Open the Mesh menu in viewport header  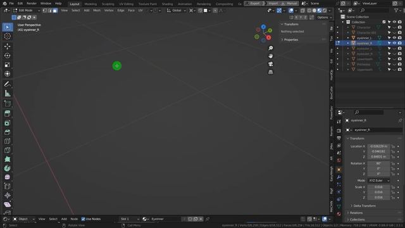tap(97, 10)
